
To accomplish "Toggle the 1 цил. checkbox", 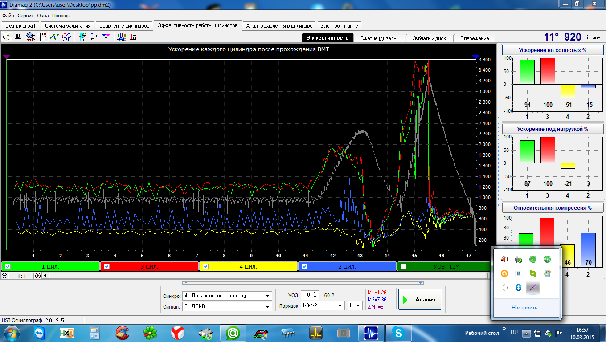I will (8, 266).
